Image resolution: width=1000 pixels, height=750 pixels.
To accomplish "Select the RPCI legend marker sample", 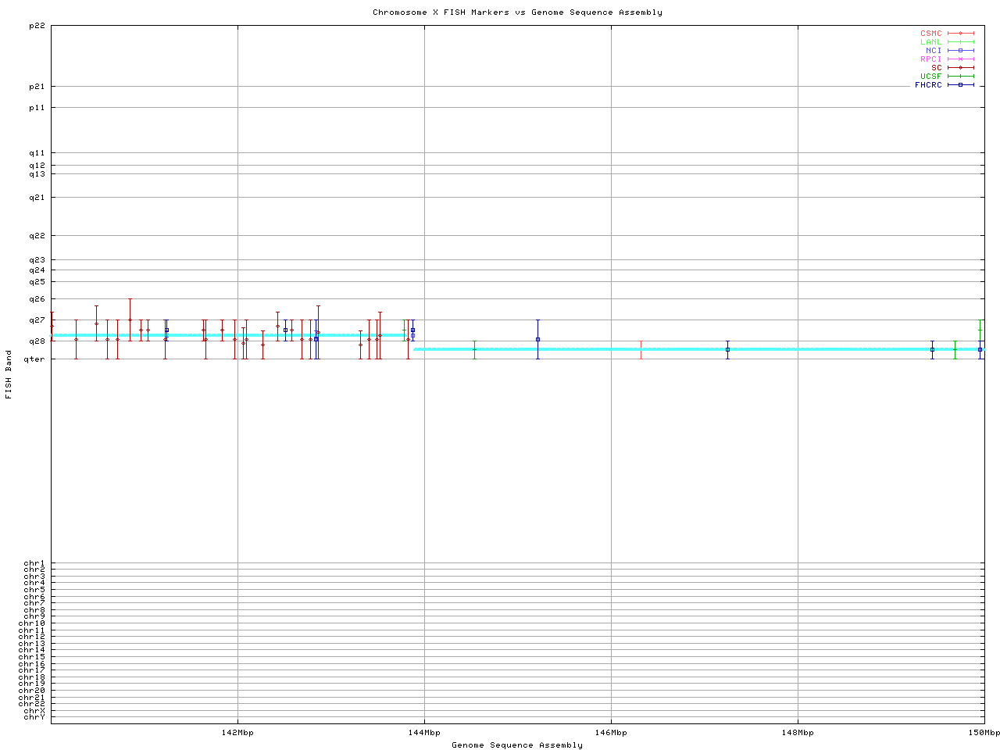I will pos(960,59).
